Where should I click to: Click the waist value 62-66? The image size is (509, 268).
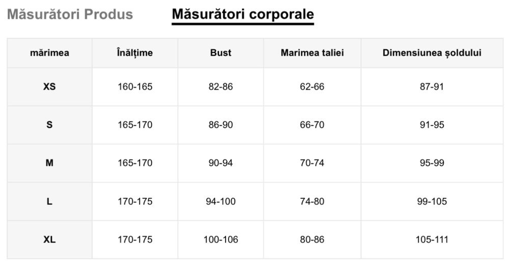tap(312, 87)
